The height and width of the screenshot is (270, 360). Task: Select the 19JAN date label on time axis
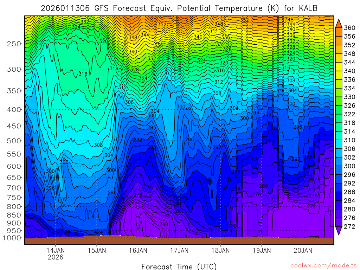[262, 250]
